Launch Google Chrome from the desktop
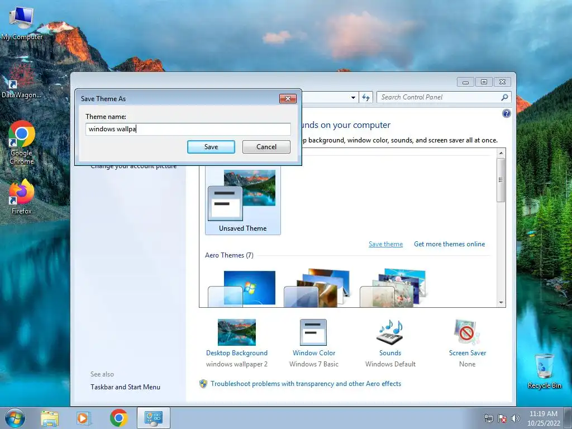 (x=22, y=142)
